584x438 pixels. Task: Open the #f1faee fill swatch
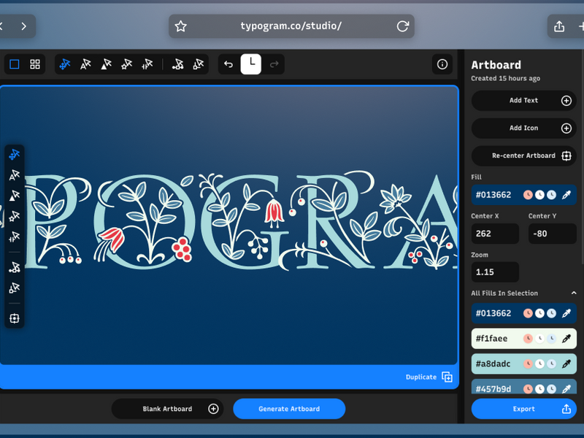coord(523,339)
